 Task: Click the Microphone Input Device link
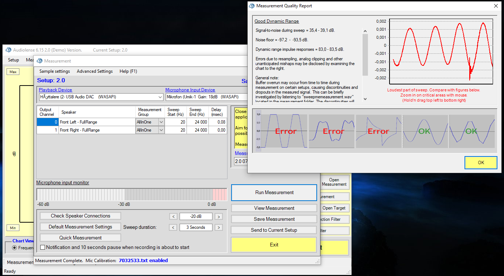(190, 90)
